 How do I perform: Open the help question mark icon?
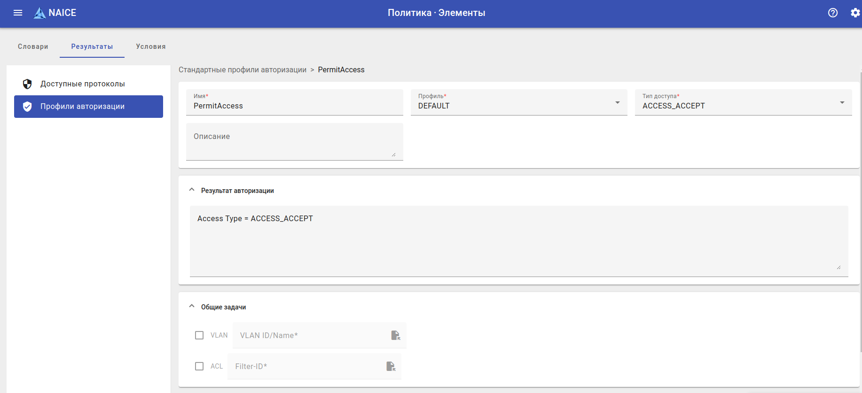point(833,13)
